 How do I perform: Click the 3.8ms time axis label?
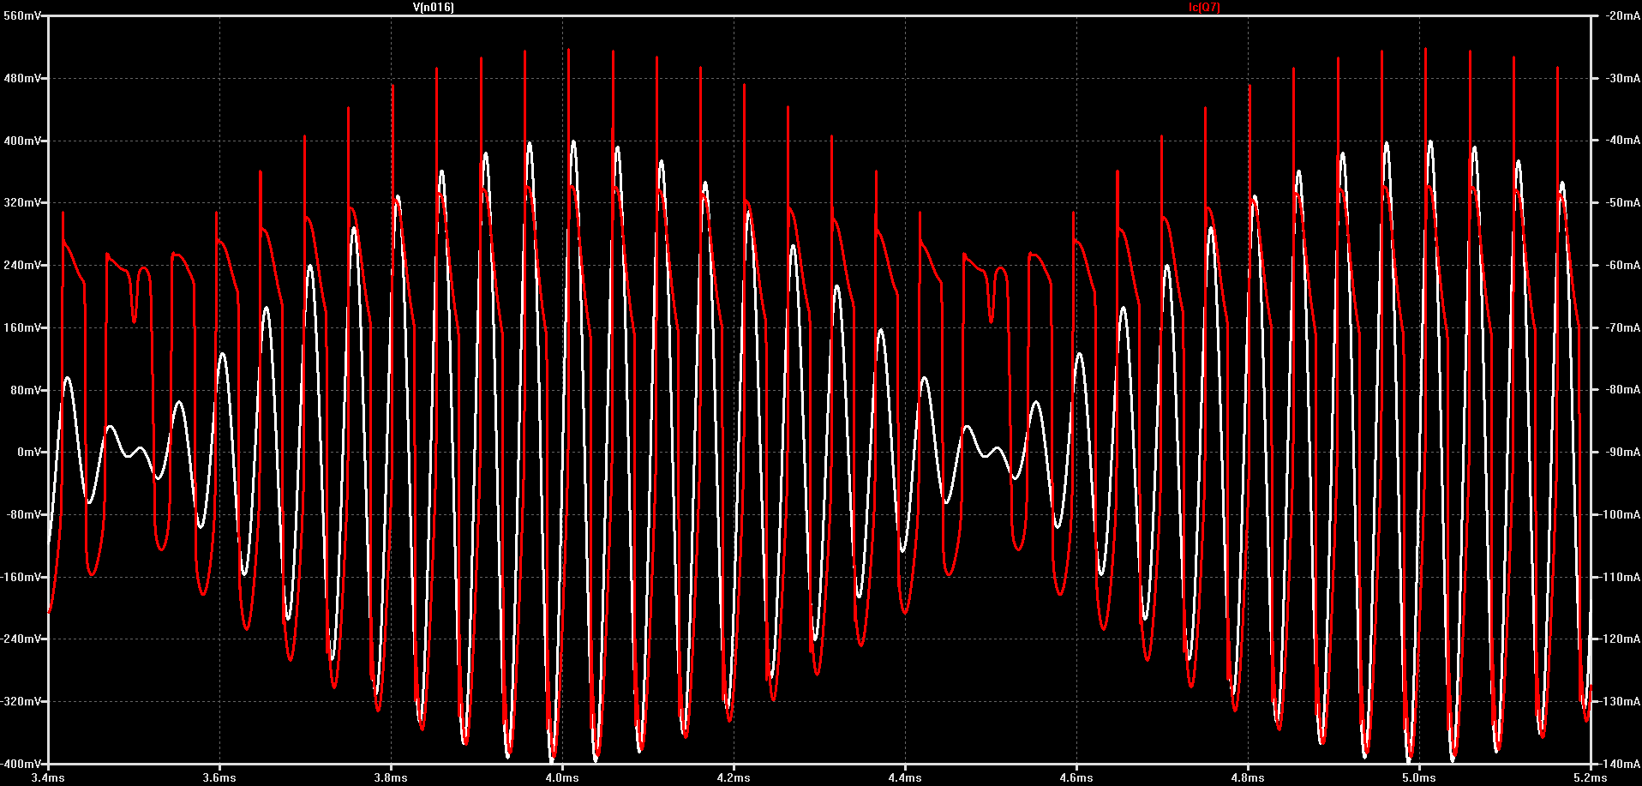point(391,778)
